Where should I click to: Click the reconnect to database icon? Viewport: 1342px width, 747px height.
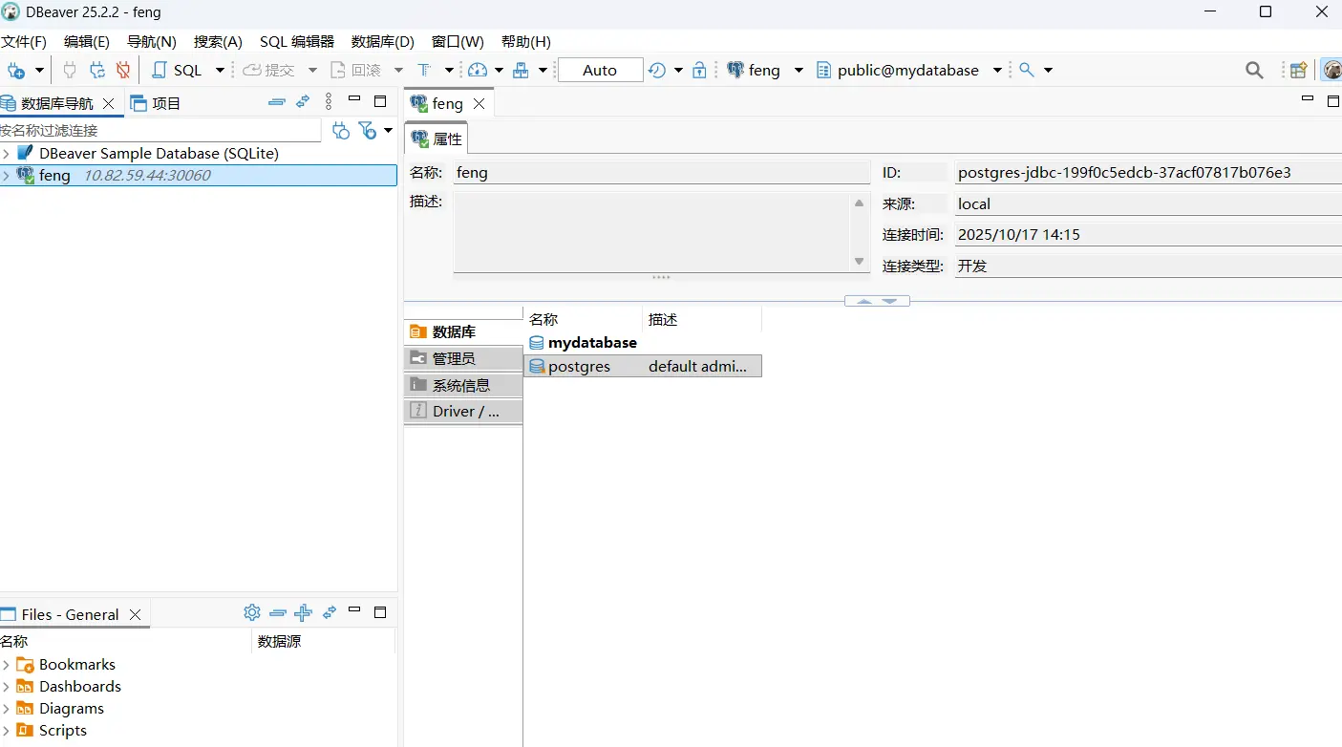coord(96,70)
